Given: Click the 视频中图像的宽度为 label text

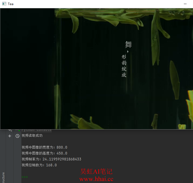Looking at the screenshot, I should [39, 147].
